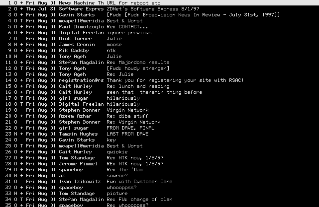Open Tamsin Hughes' LAST FROM DAVE message

click(x=159, y=134)
